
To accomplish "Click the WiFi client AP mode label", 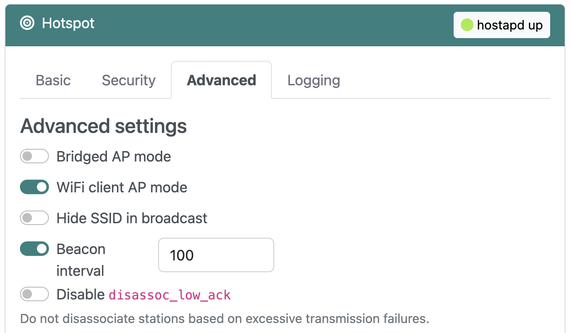I will [122, 187].
